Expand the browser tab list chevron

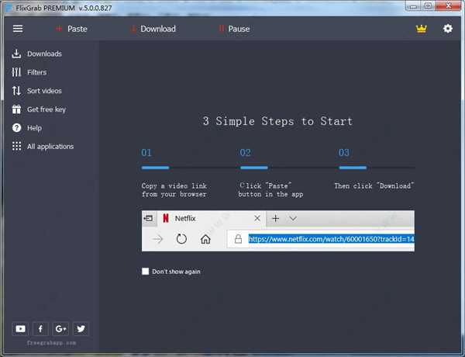293,219
